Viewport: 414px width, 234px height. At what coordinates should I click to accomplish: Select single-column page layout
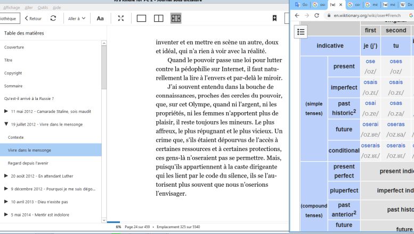(x=141, y=18)
